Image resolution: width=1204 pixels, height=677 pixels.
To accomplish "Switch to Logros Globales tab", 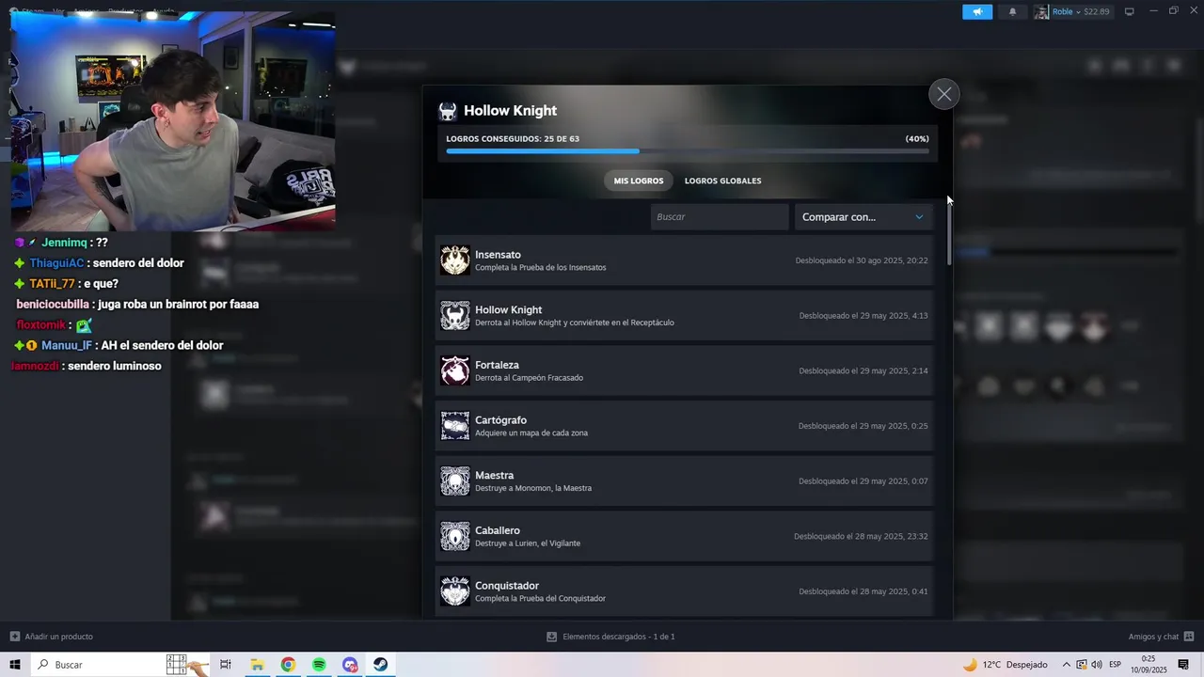I will 722,181.
